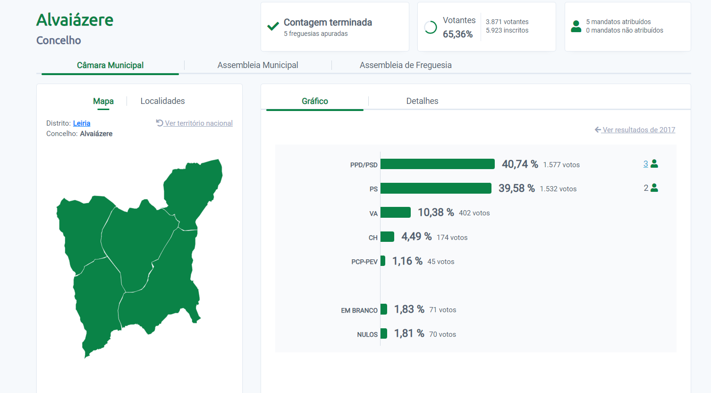Select the Mapa tab
The height and width of the screenshot is (393, 711).
(103, 101)
